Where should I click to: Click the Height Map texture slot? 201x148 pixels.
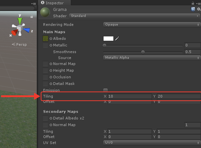(x=45, y=70)
